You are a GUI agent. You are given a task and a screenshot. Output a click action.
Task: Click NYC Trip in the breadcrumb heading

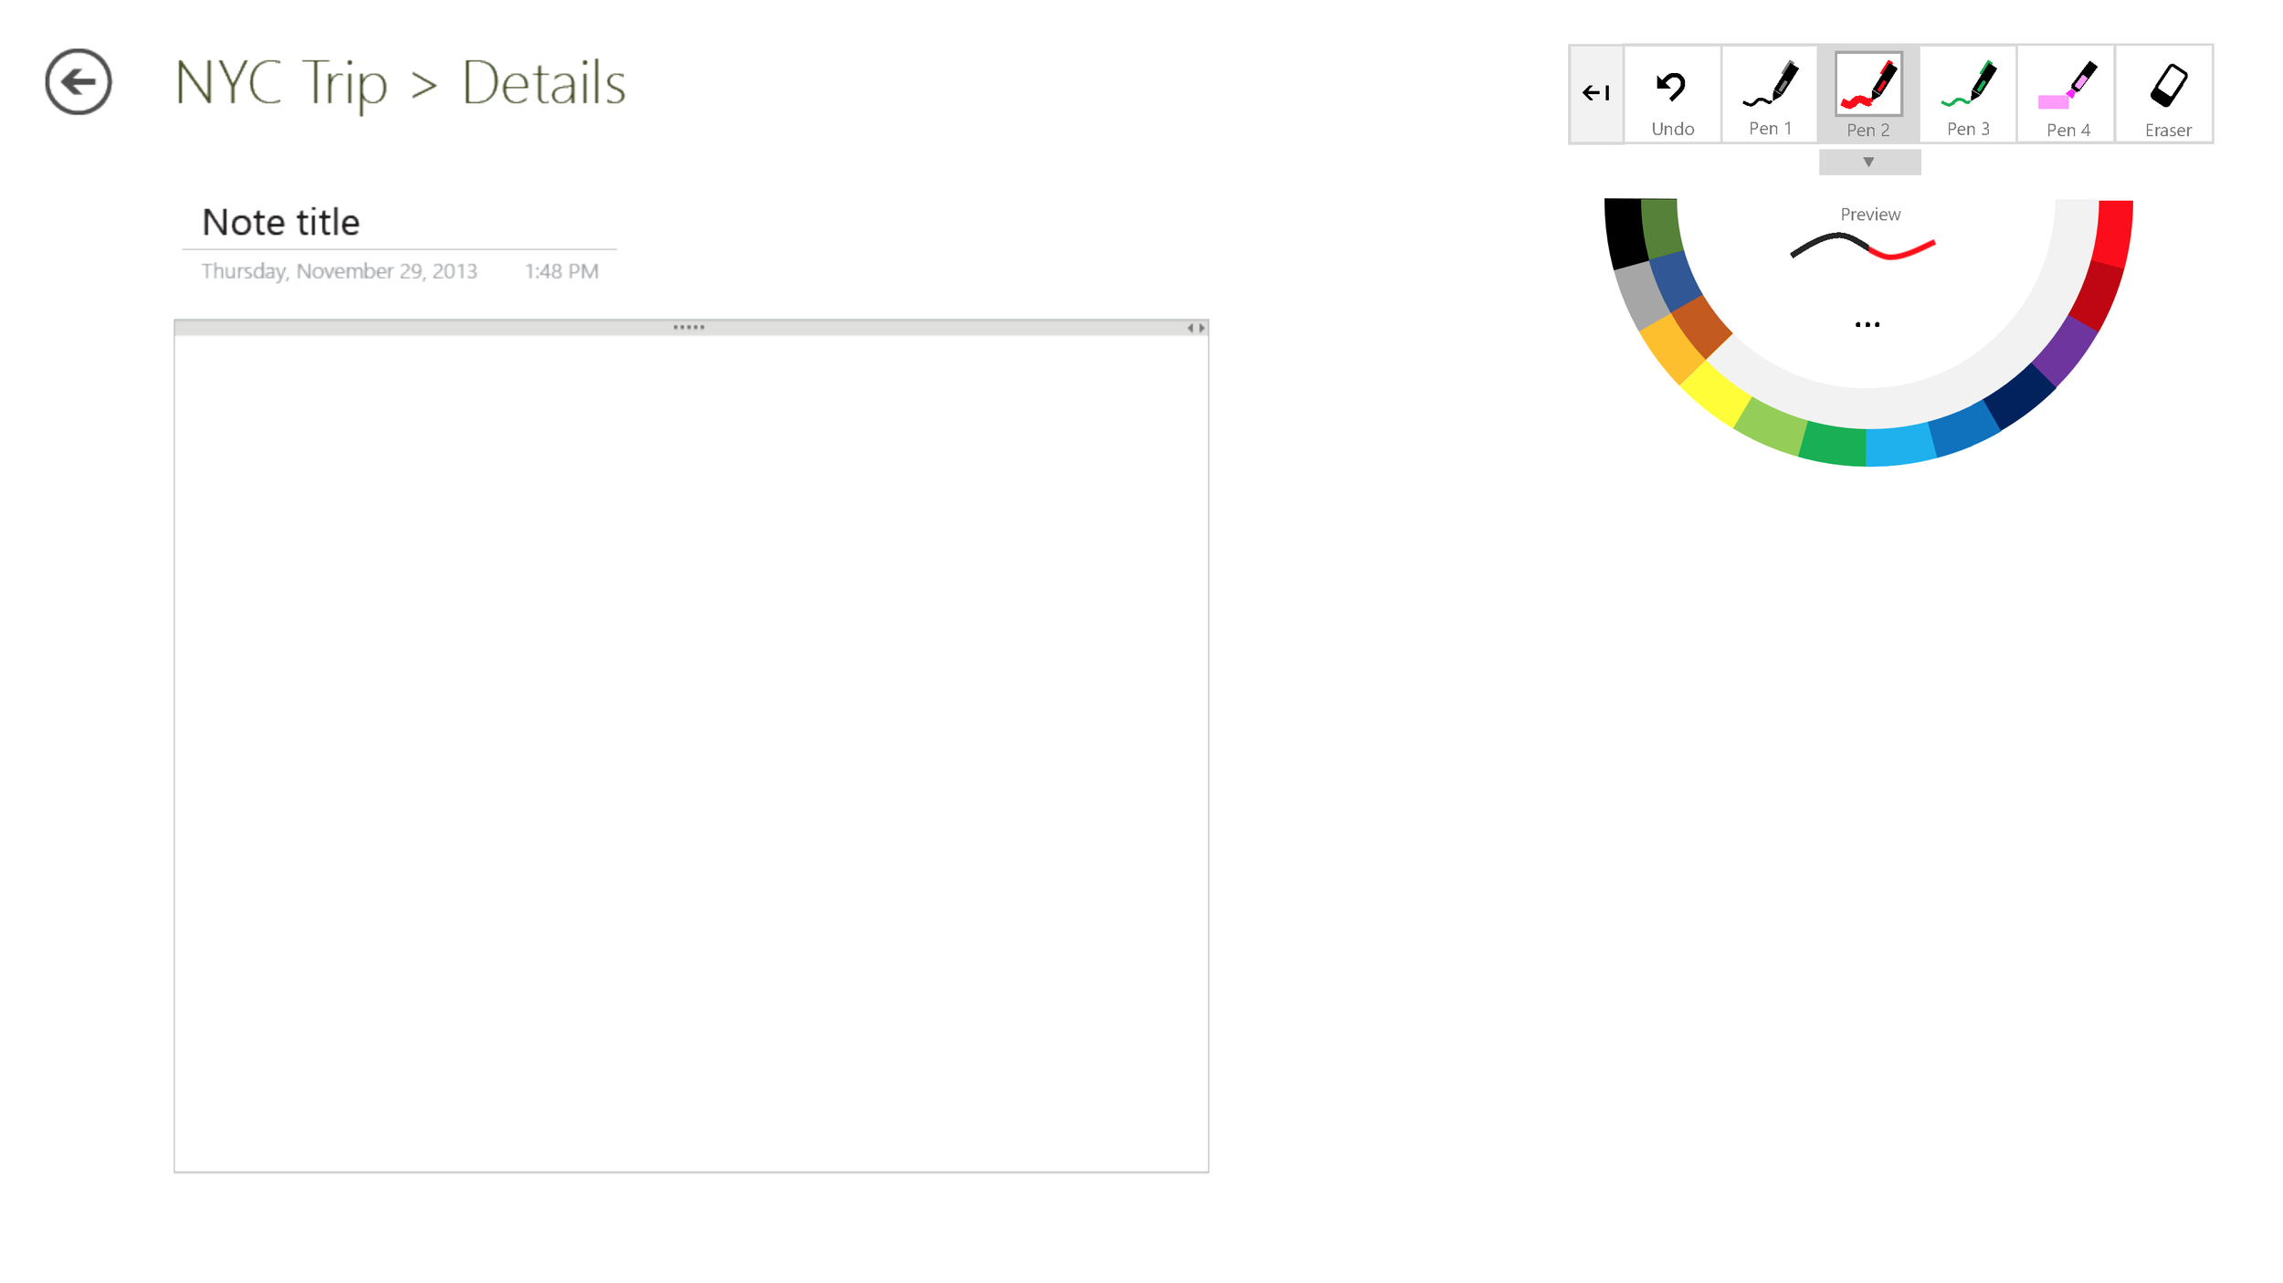click(280, 83)
